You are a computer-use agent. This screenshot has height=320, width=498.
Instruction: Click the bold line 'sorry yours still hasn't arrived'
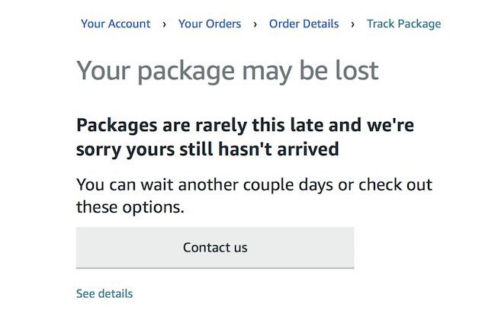click(x=207, y=149)
